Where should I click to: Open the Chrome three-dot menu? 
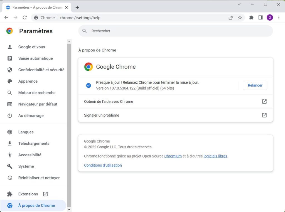click(279, 18)
